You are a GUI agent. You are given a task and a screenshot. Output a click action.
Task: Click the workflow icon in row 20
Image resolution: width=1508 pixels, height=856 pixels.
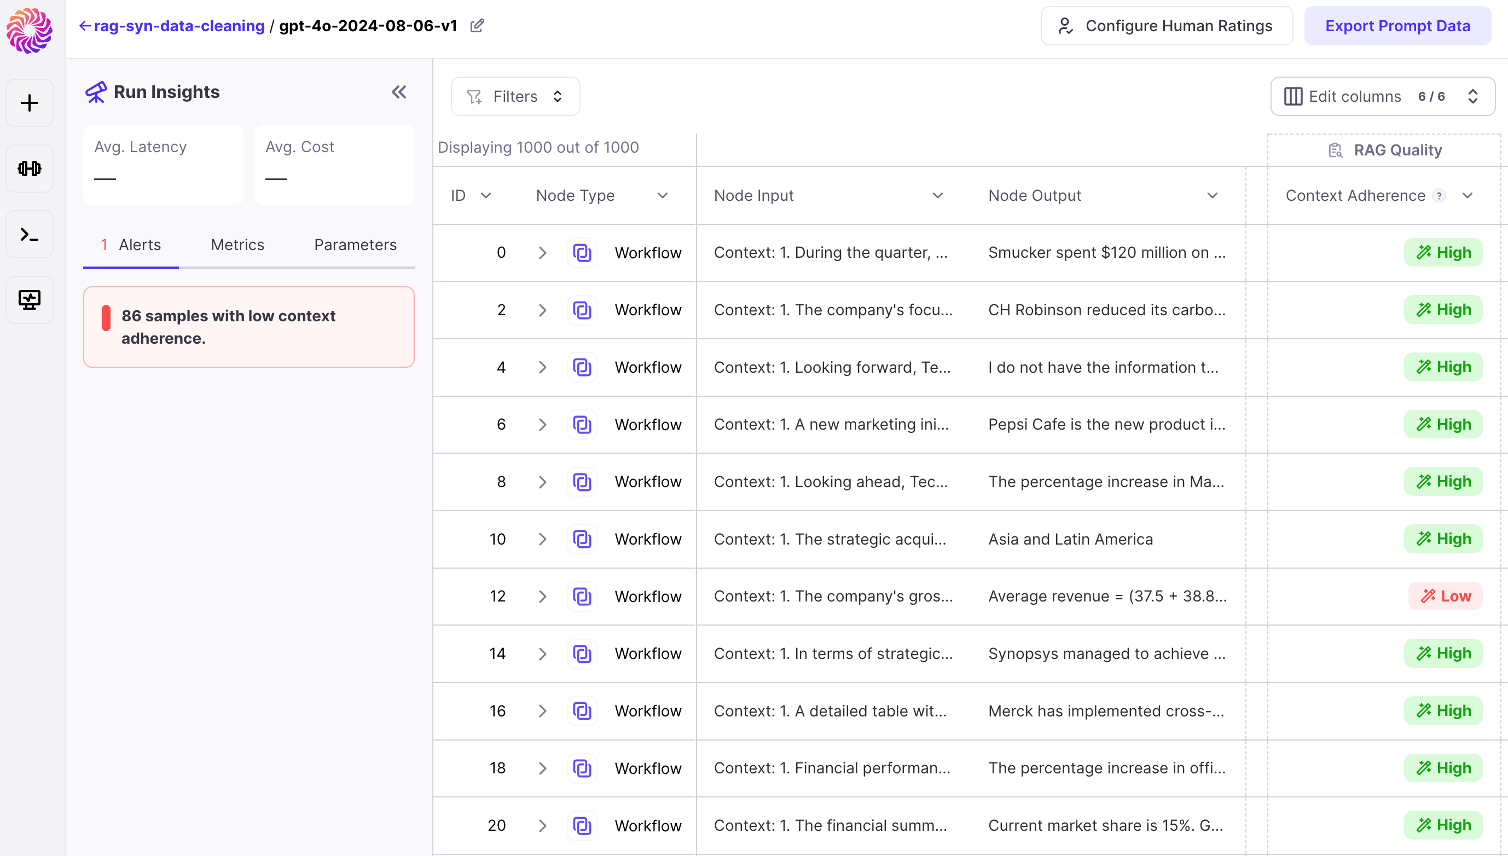click(x=582, y=826)
